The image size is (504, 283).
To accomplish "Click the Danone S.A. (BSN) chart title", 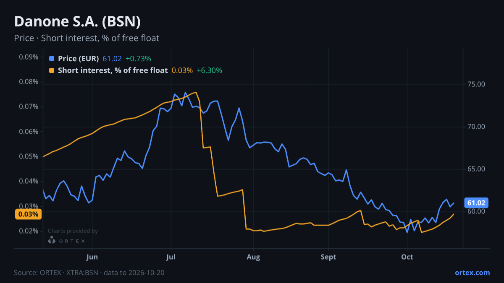I will point(77,21).
